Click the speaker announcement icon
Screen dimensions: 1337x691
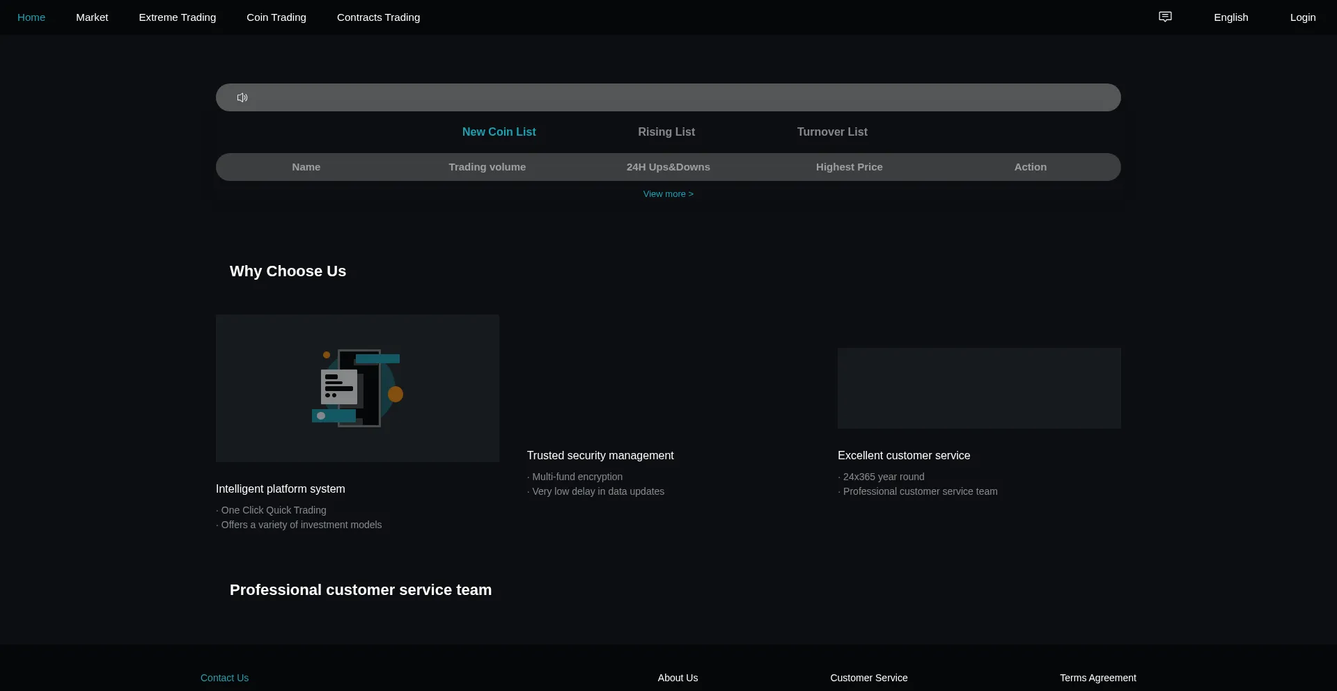(x=242, y=97)
